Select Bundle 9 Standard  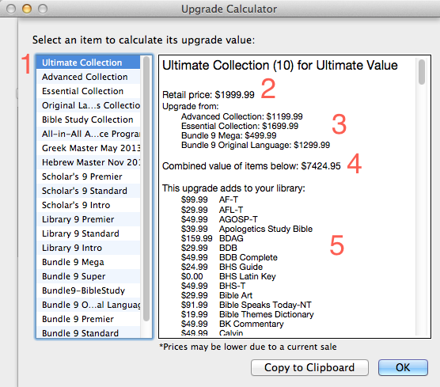click(89, 332)
